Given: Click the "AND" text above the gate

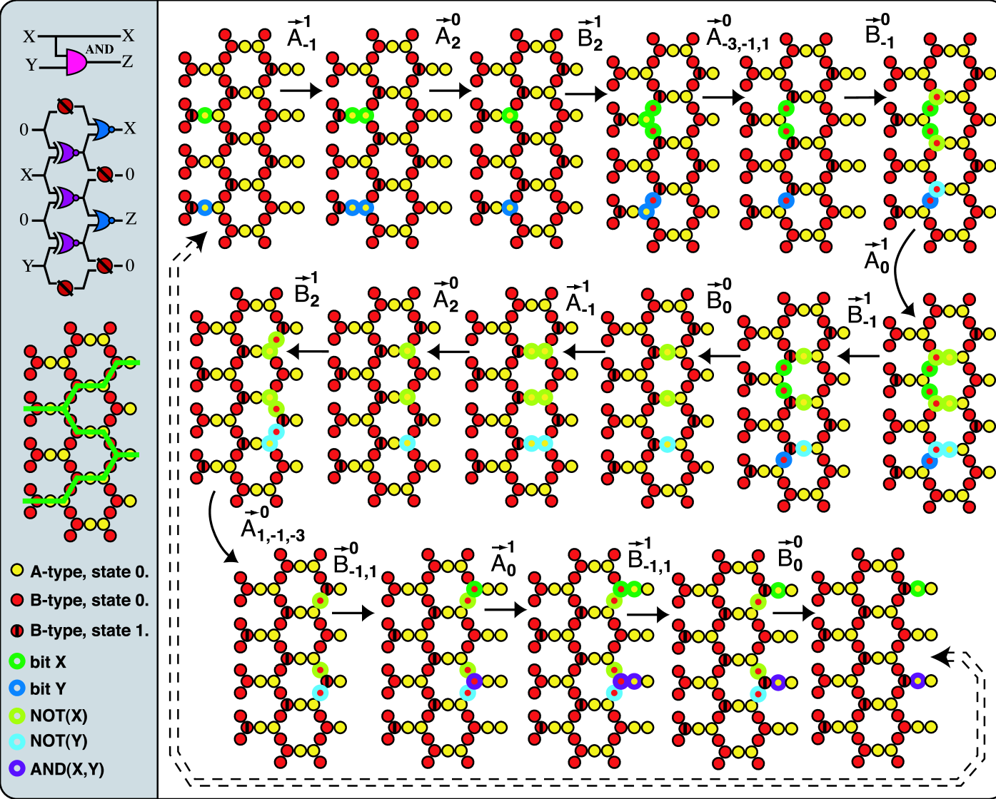Looking at the screenshot, I should click(x=99, y=49).
